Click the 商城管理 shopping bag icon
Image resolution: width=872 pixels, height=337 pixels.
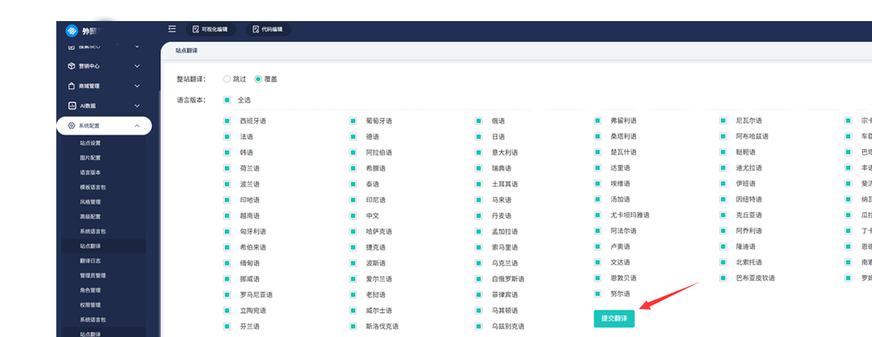click(72, 86)
